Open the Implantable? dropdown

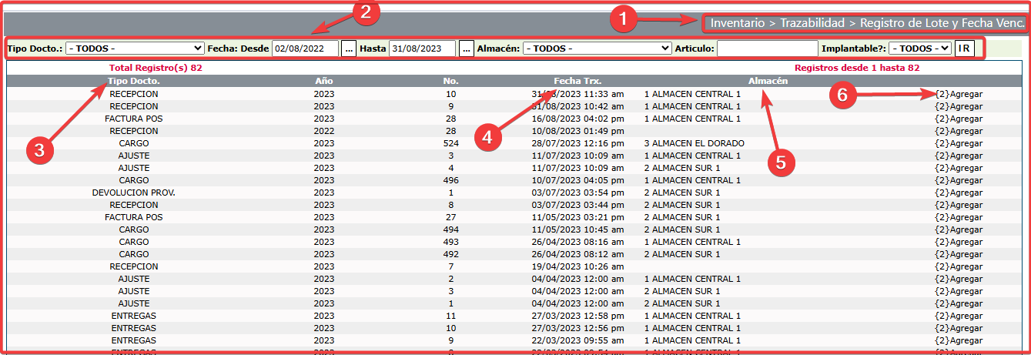[x=919, y=49]
